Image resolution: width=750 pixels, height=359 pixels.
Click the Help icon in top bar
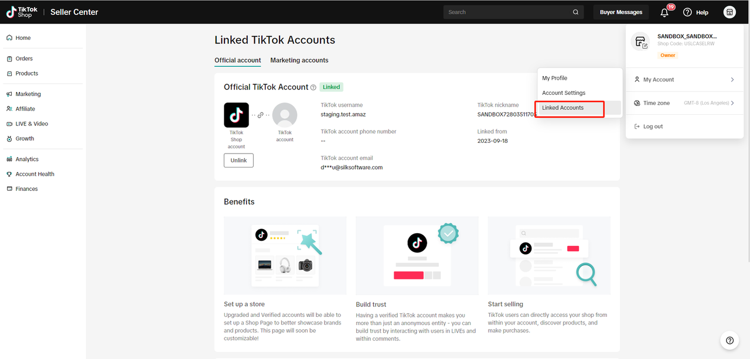click(688, 12)
